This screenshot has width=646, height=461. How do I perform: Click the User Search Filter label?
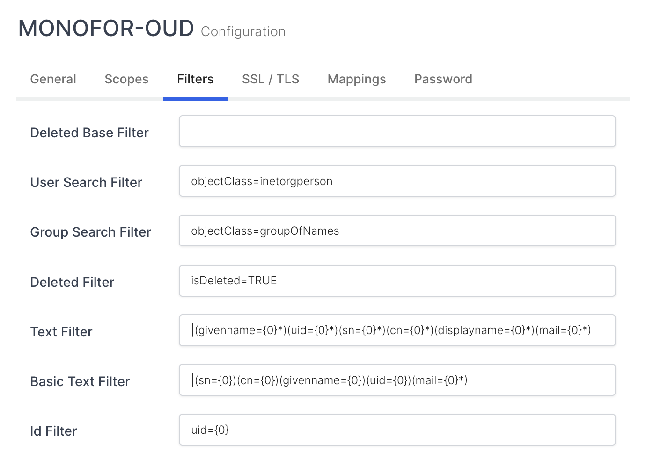tap(86, 182)
